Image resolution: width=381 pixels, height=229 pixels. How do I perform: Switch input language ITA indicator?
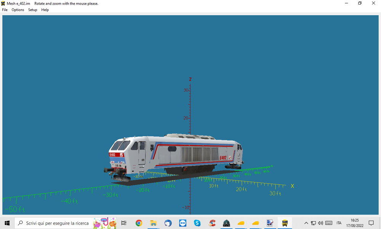(339, 223)
